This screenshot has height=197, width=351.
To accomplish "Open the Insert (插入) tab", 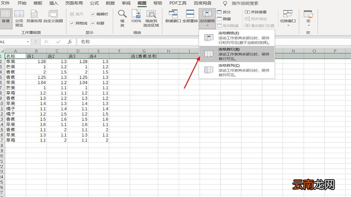I will 54,3.
